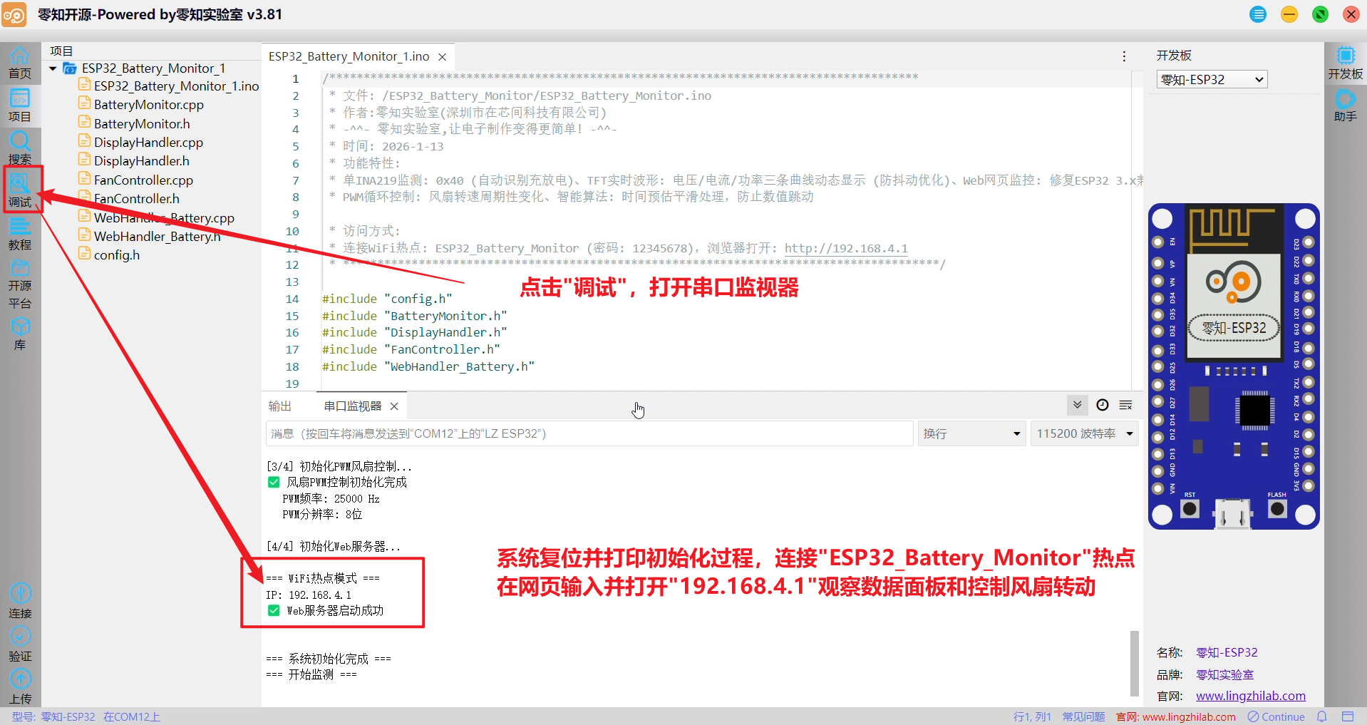Click code line #include "config.h"
The image size is (1367, 725).
[x=387, y=299]
